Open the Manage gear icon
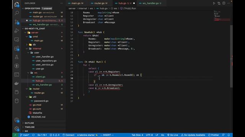This screenshot has width=245, height=137. click(x=16, y=129)
